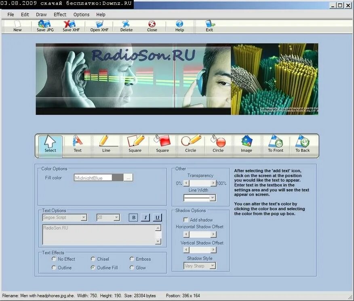
Task: Click the text box scroll down arrow
Action: (x=158, y=242)
